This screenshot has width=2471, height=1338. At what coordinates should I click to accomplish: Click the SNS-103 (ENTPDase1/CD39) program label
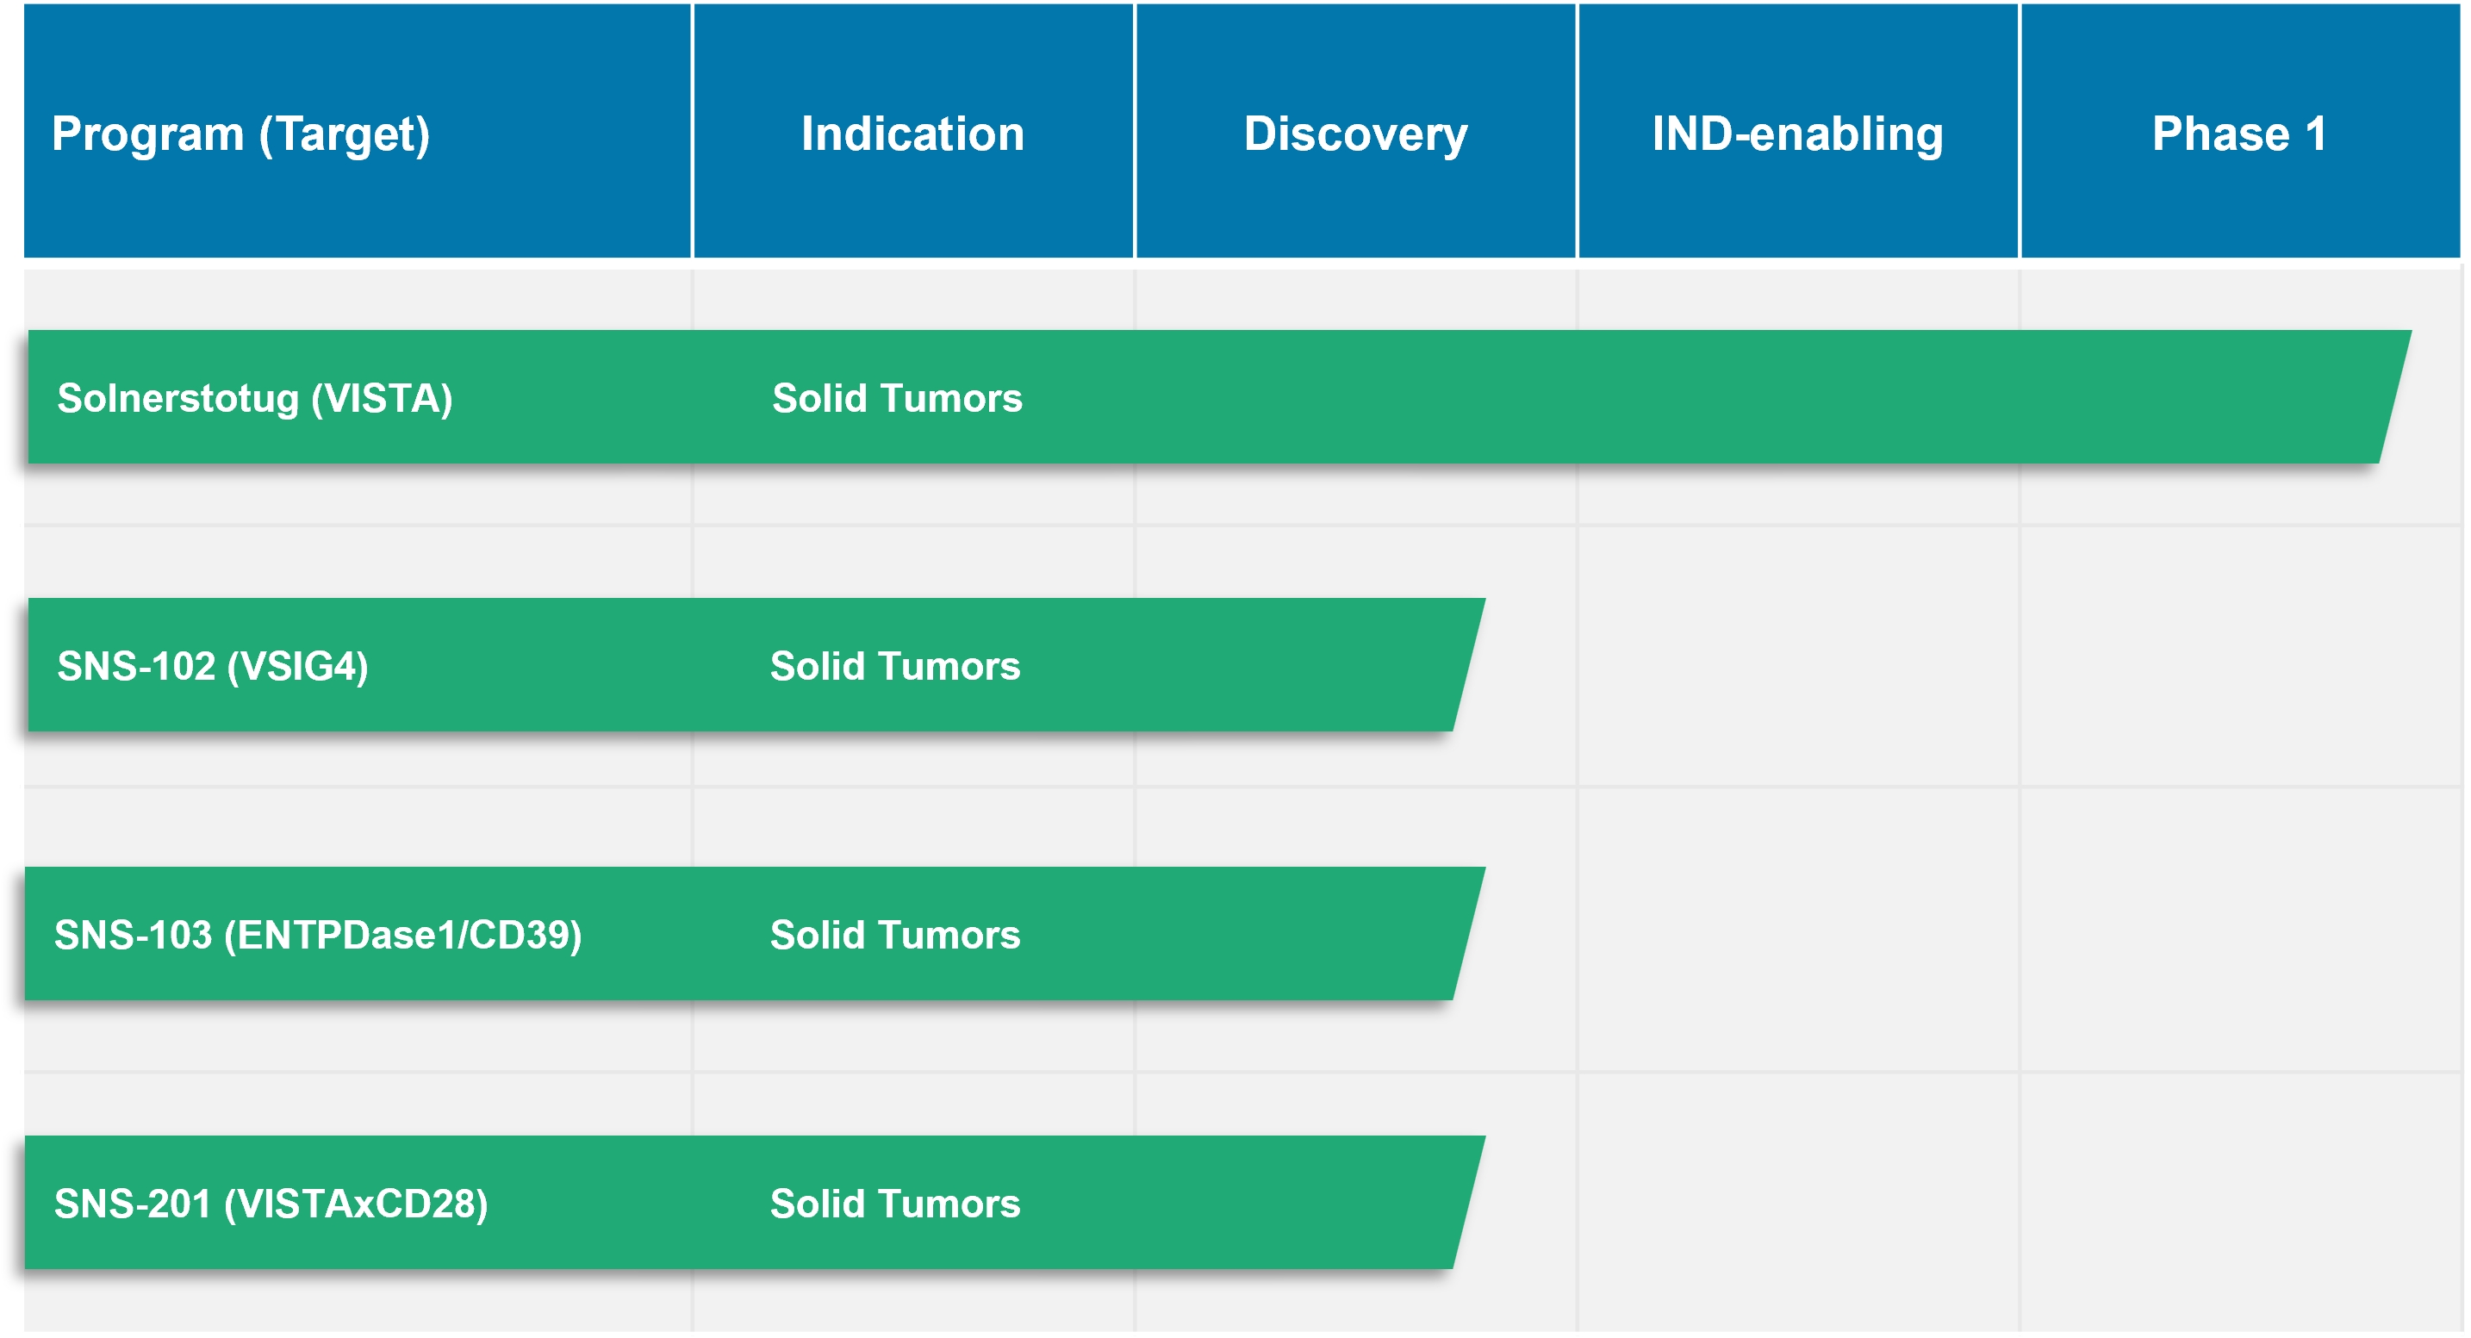click(x=318, y=935)
